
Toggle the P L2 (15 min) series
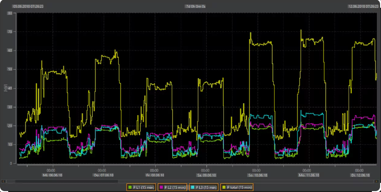click(172, 187)
